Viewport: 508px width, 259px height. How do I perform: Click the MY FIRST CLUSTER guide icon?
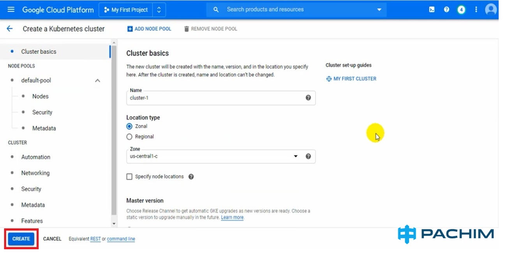click(329, 79)
